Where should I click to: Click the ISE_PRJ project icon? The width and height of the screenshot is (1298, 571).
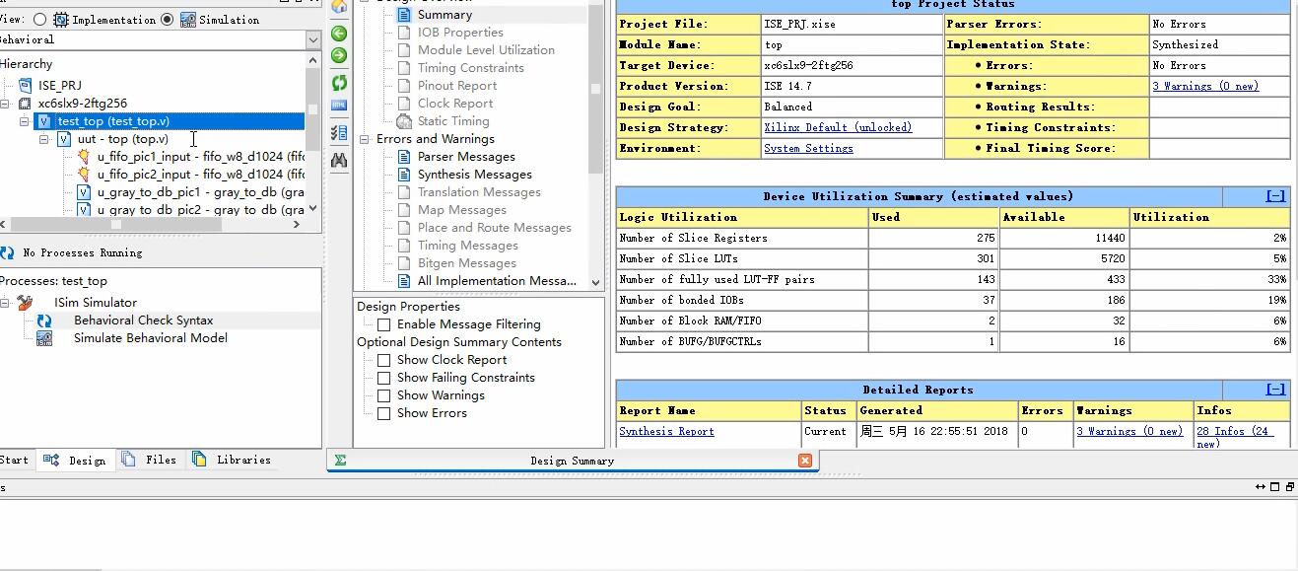26,86
